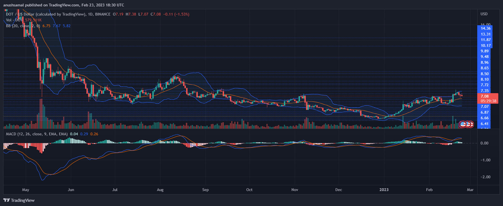Select the 6.41 price level label
Viewport: 503px width, 206px height.
tap(485, 124)
